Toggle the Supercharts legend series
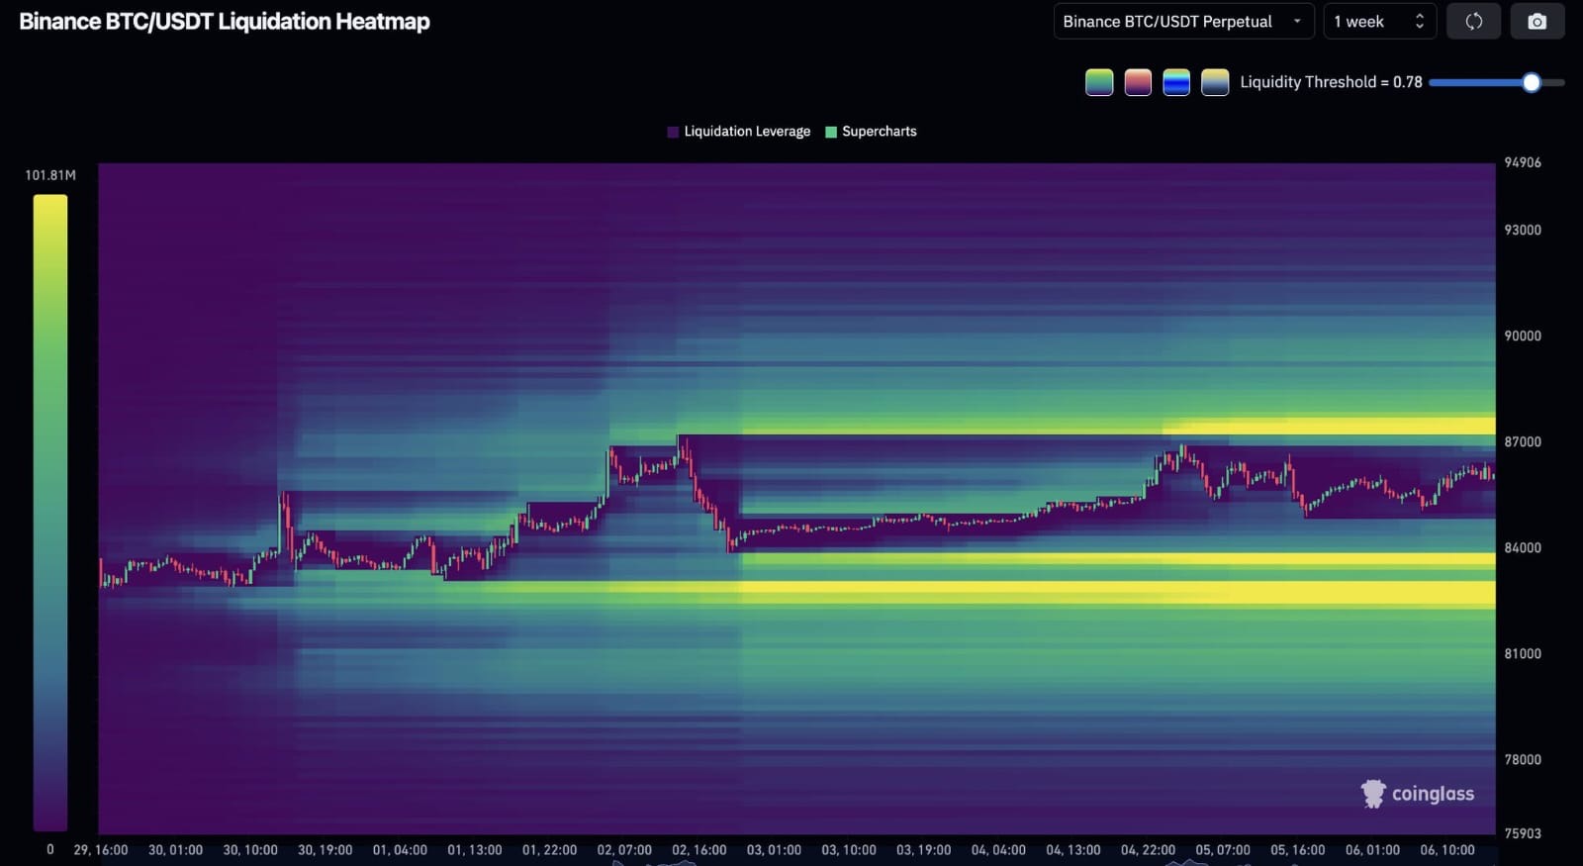 click(x=871, y=132)
